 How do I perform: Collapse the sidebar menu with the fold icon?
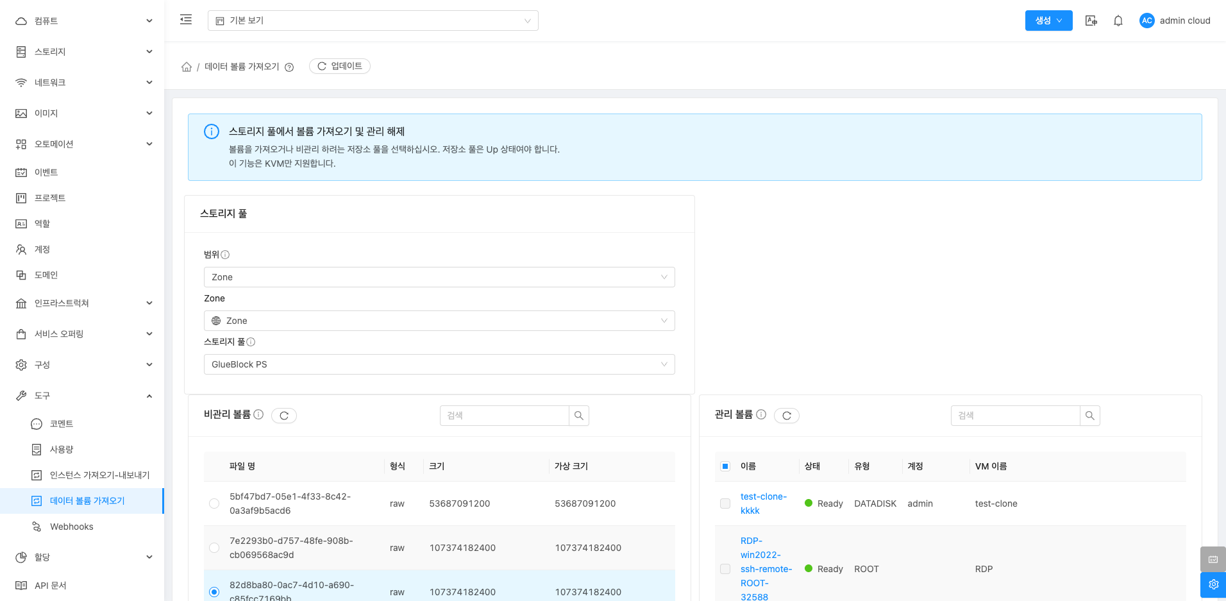coord(186,20)
